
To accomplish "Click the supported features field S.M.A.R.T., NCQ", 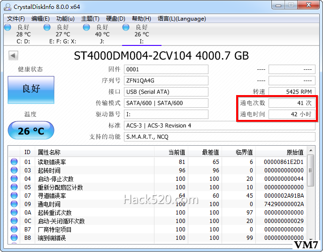I will coord(220,137).
